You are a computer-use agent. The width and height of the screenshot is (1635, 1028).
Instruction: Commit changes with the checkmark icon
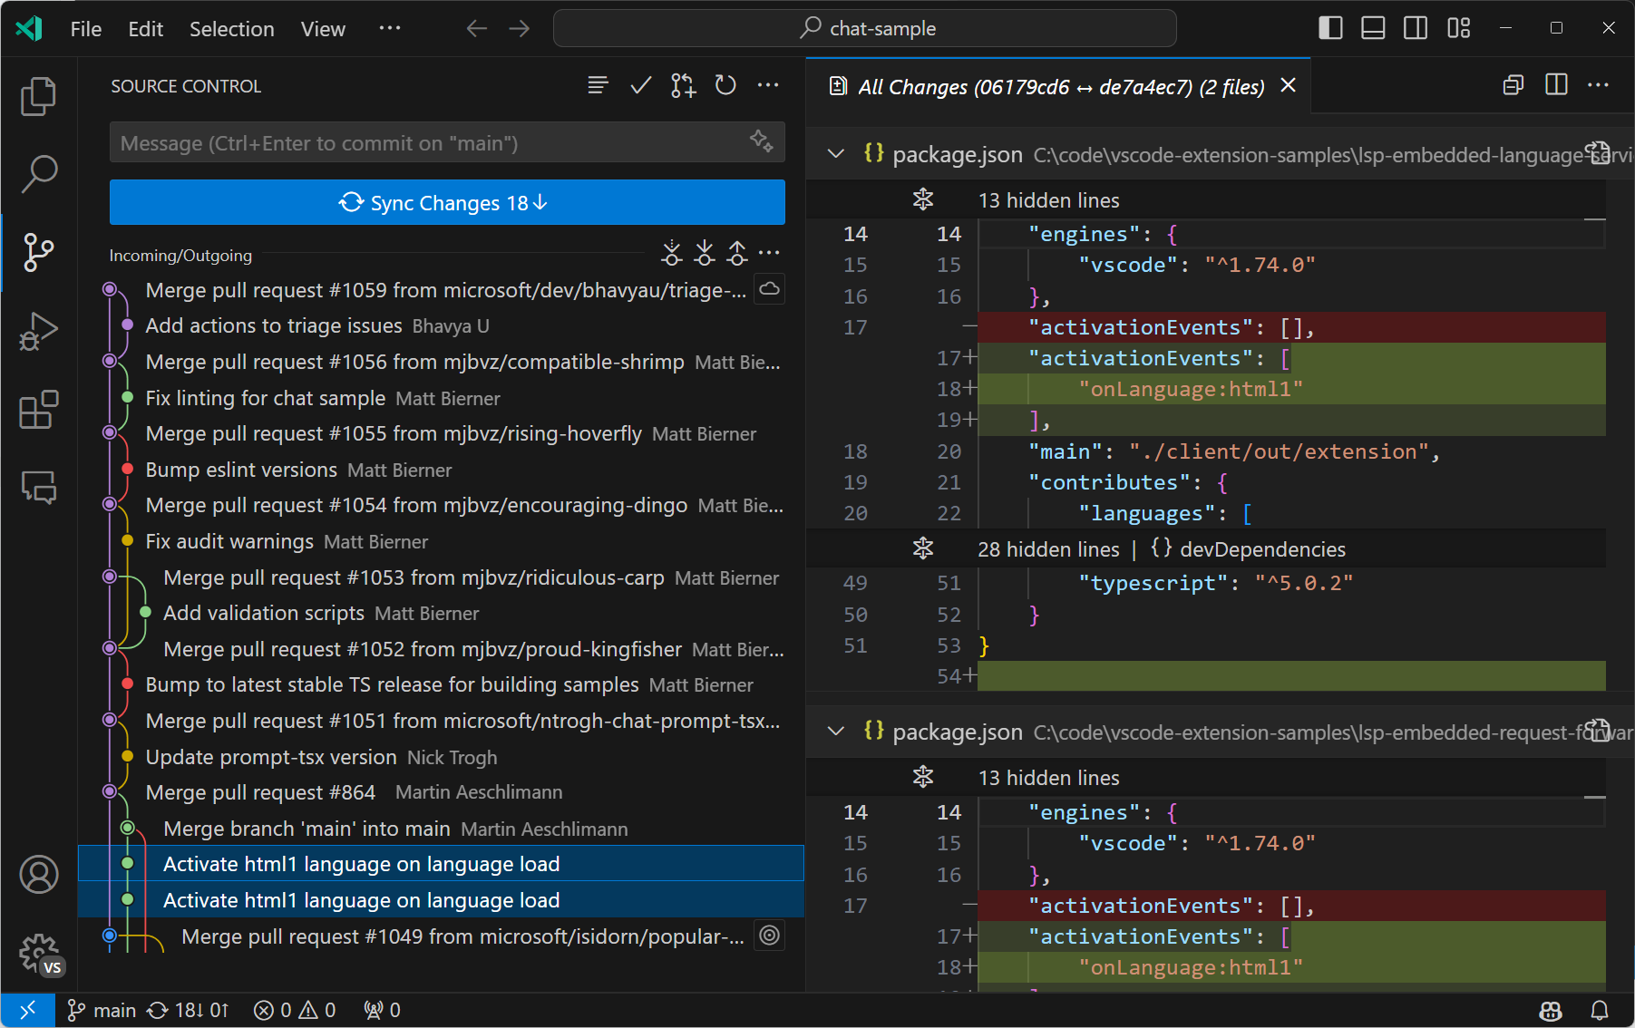coord(640,85)
